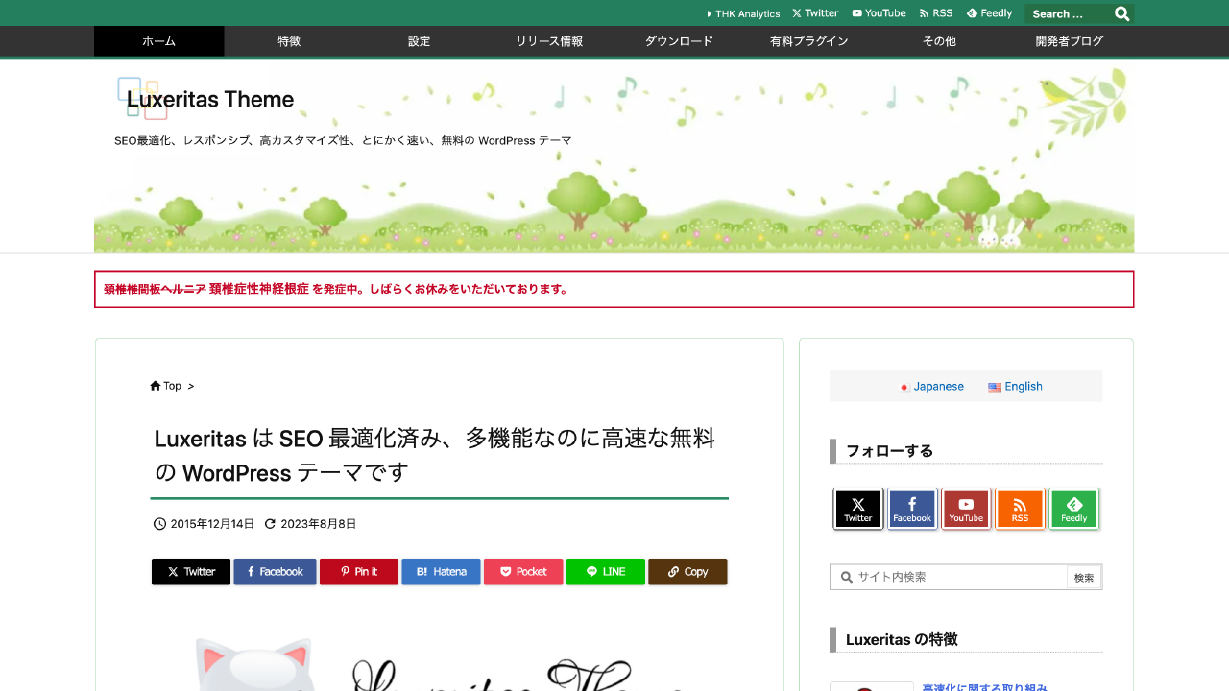Open the 開発者ブログ menu item
1229x691 pixels.
pos(1070,41)
